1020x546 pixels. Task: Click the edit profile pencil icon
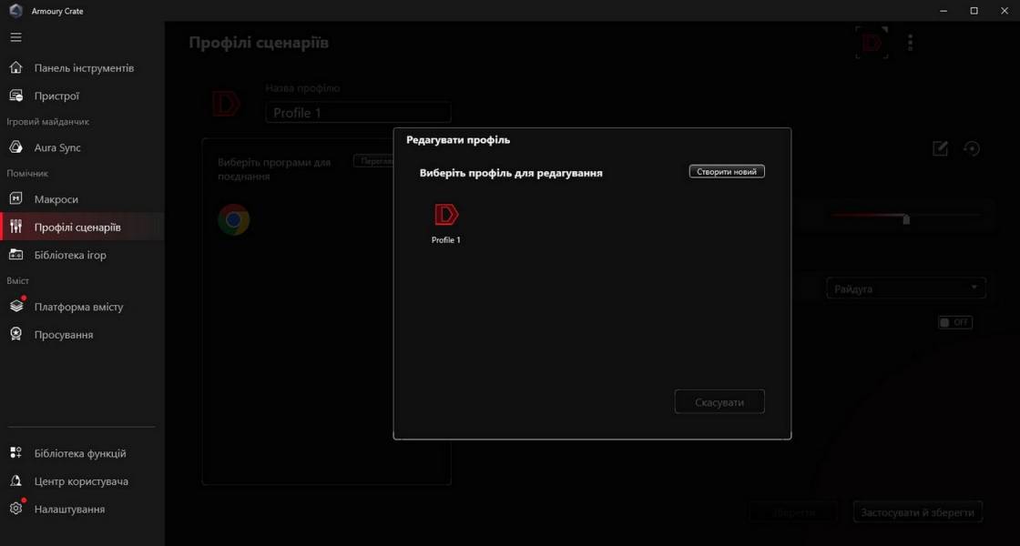coord(940,148)
